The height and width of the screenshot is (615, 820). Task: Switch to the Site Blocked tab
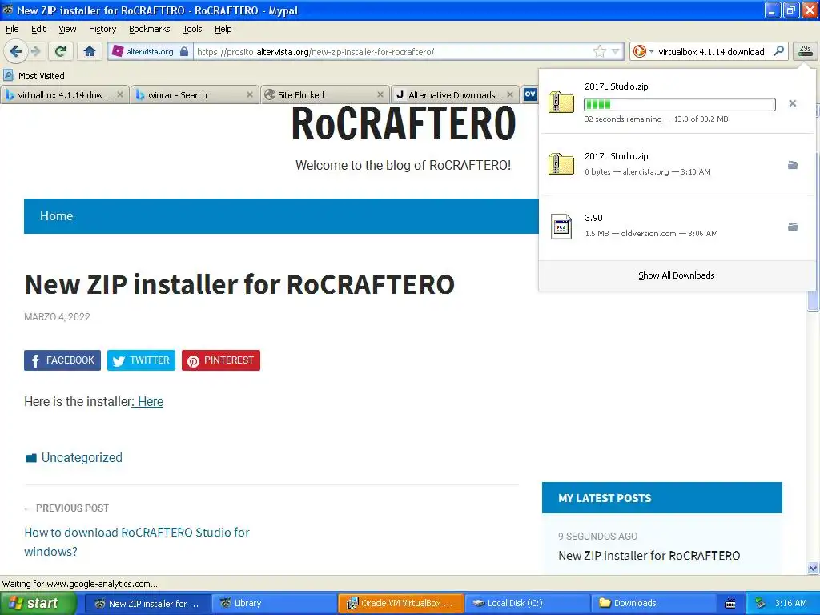click(324, 95)
